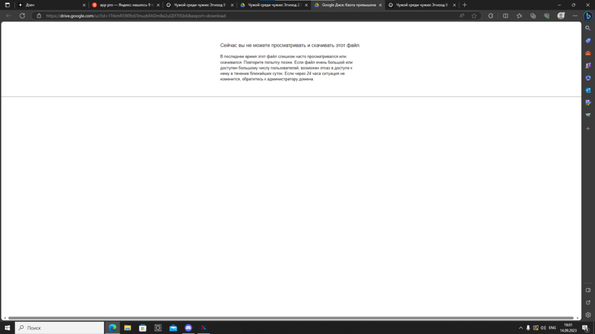Go back to the previous page
Viewport: 595px width, 334px height.
[9, 16]
